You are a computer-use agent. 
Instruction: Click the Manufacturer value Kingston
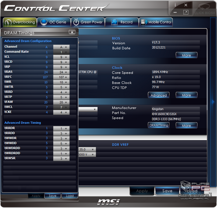click(x=158, y=109)
